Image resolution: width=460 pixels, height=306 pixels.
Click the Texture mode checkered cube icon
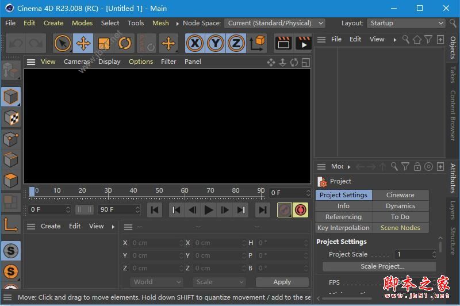(x=11, y=118)
